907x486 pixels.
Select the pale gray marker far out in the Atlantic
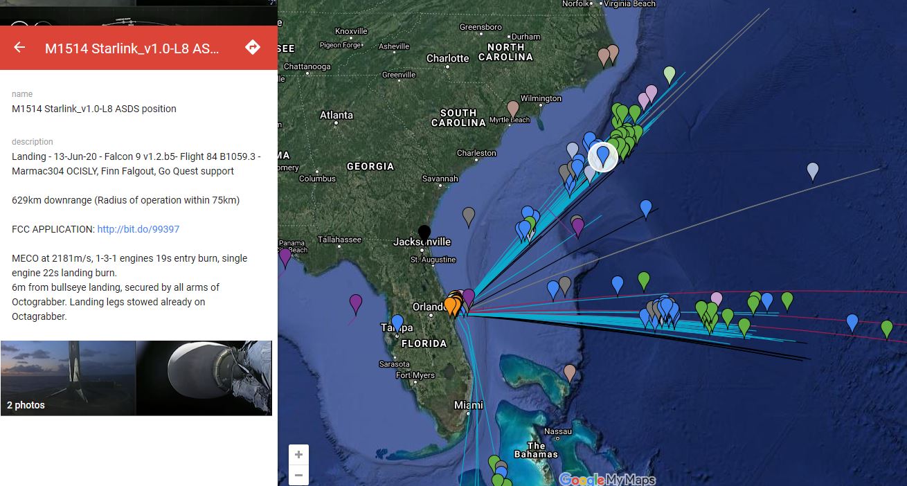tap(813, 172)
